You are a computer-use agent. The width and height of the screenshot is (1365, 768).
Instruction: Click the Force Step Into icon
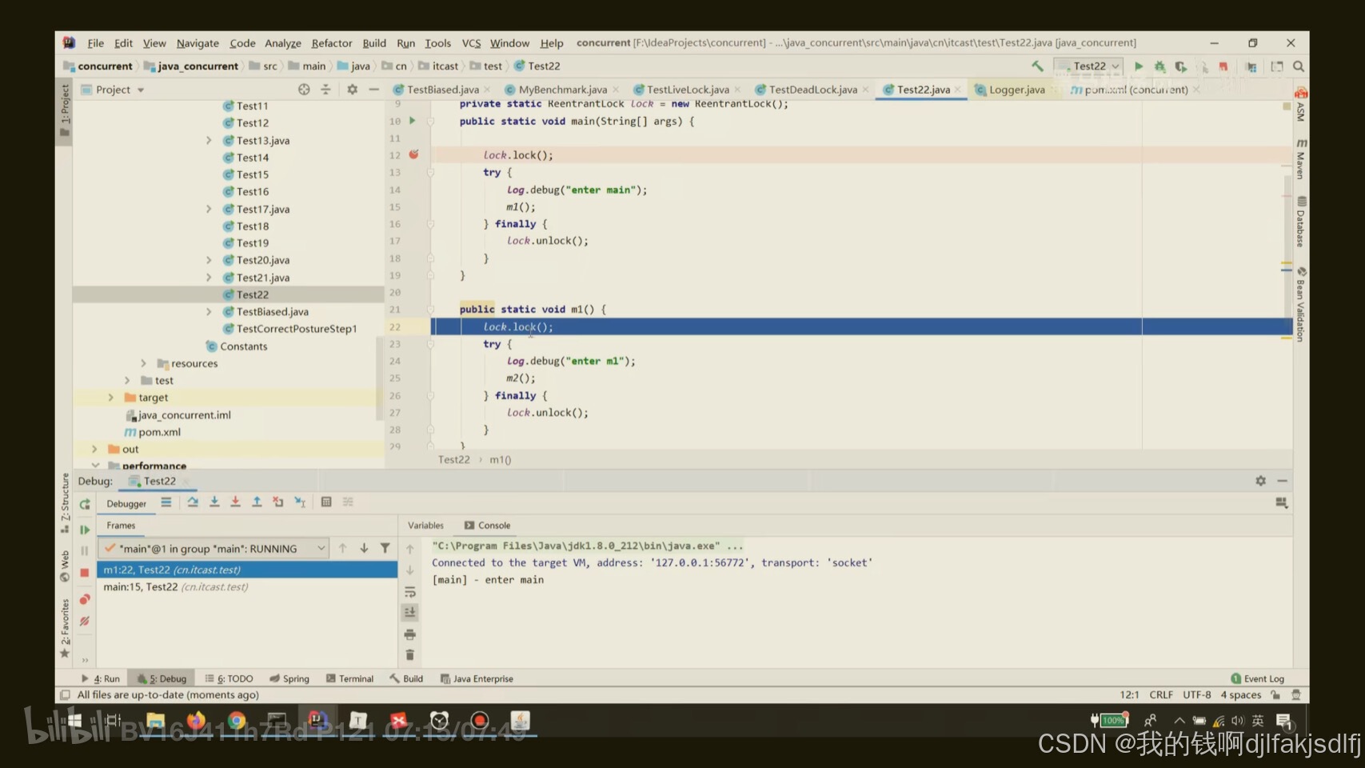click(x=235, y=502)
